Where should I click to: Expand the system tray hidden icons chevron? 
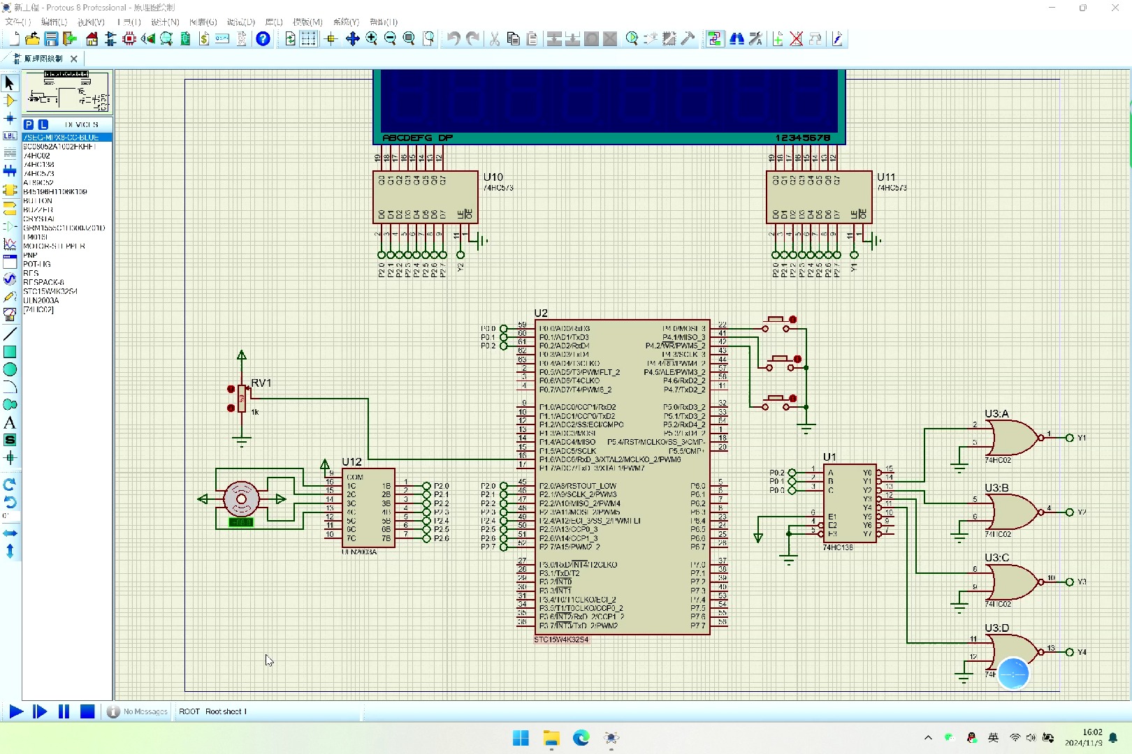[x=928, y=738]
